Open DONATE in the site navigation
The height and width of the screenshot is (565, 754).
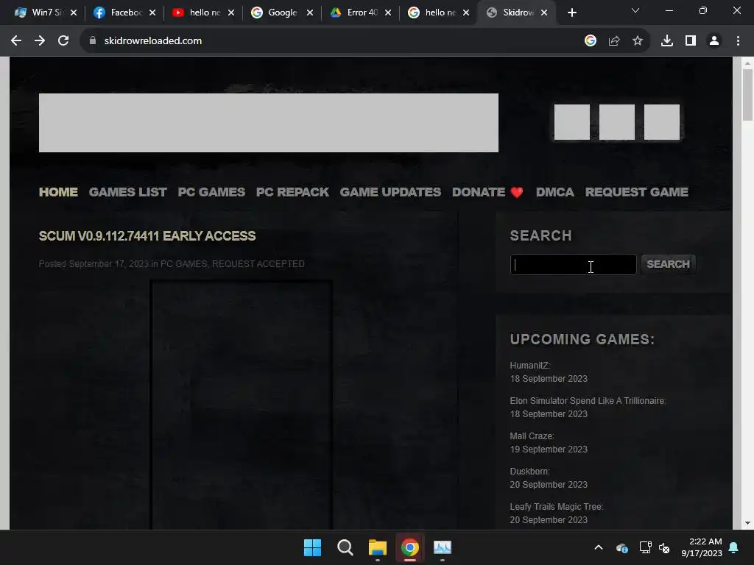coord(487,192)
